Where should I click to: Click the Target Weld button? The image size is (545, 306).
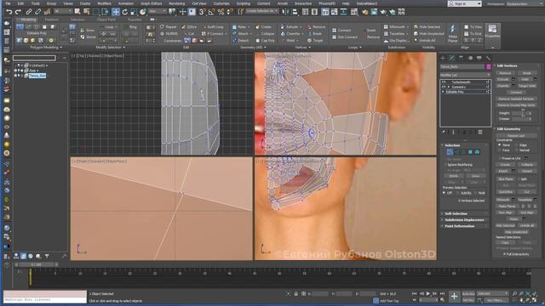click(526, 86)
